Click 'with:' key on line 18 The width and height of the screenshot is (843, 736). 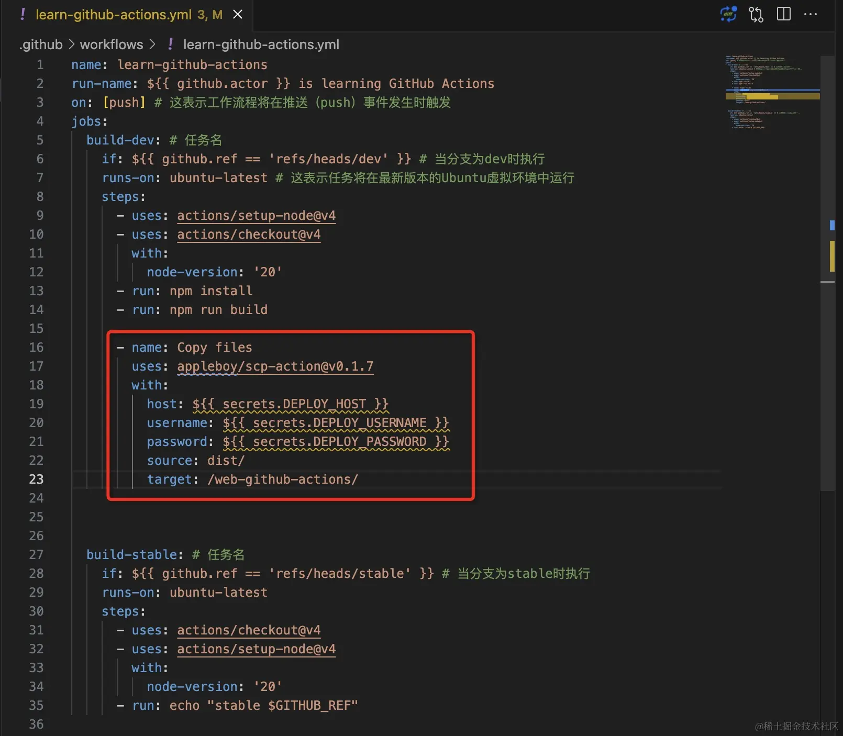click(150, 385)
